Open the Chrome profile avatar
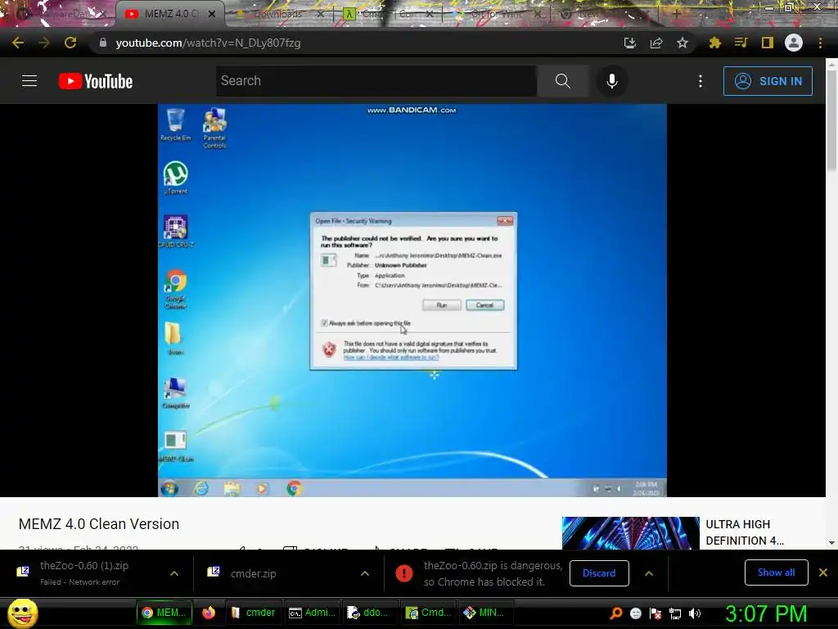Image resolution: width=838 pixels, height=629 pixels. coord(794,43)
